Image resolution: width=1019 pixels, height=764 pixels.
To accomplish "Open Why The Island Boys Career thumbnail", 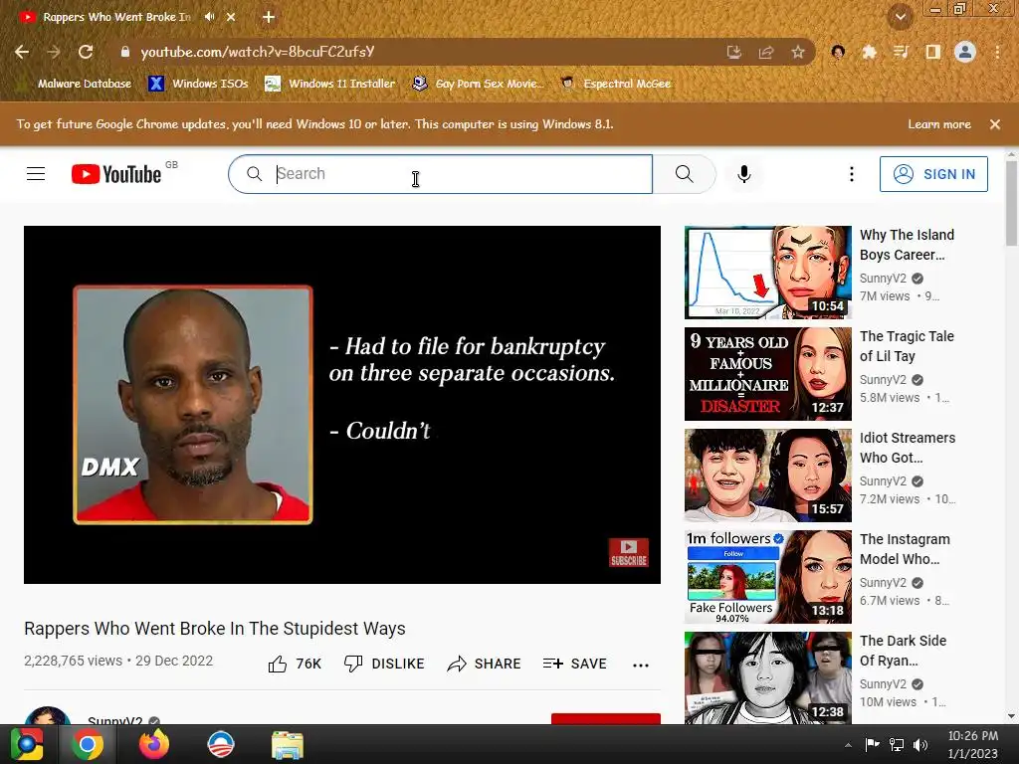I will point(767,273).
